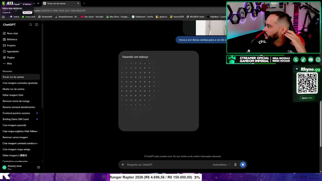Open the Instantâneo model dropdown
Screen dimensions: 322x181
point(221,165)
